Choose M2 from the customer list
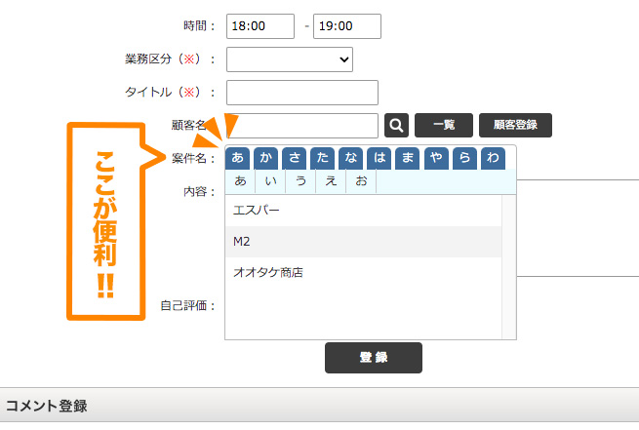This screenshot has height=430, width=639. tap(363, 242)
